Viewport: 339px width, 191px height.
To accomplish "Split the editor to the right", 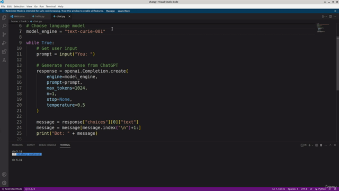I will (331, 16).
